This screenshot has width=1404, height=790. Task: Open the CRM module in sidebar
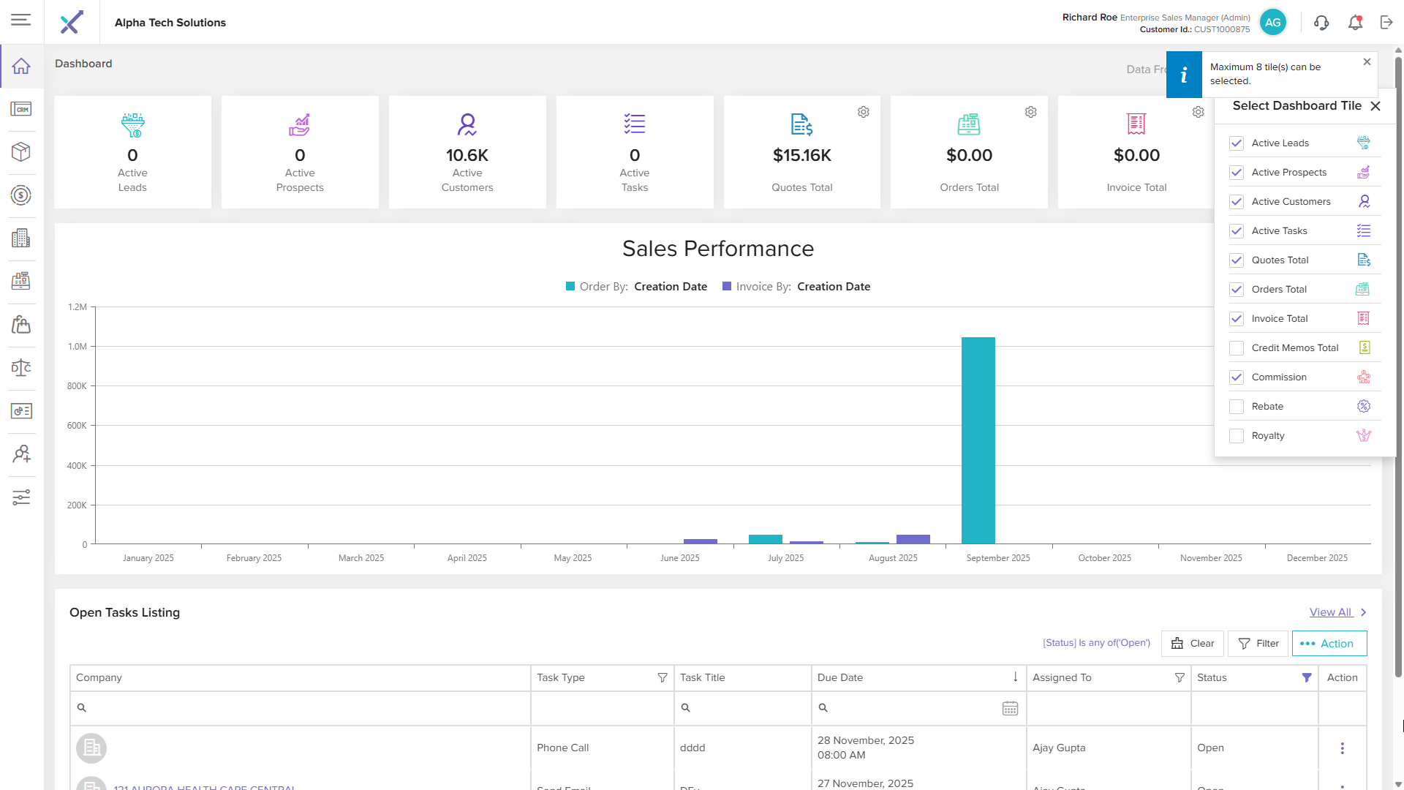(21, 109)
